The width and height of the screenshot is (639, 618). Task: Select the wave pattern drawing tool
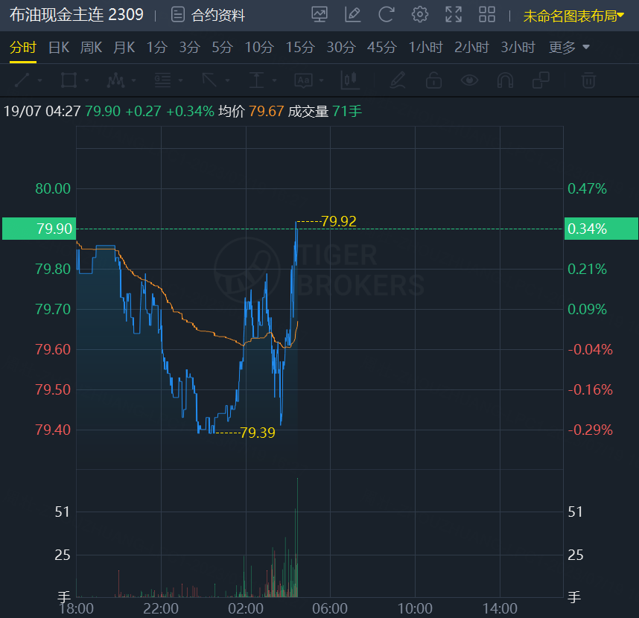coord(115,80)
